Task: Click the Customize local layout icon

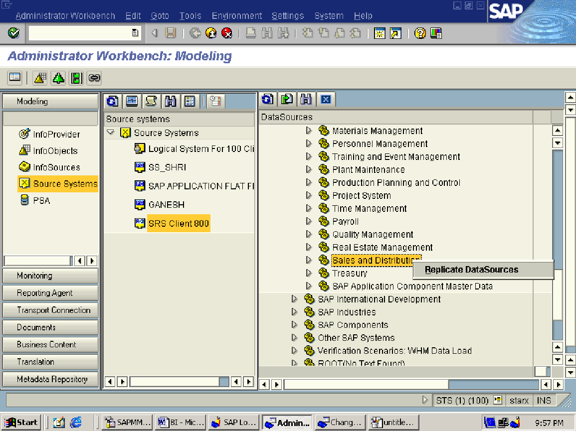Action: tap(436, 33)
